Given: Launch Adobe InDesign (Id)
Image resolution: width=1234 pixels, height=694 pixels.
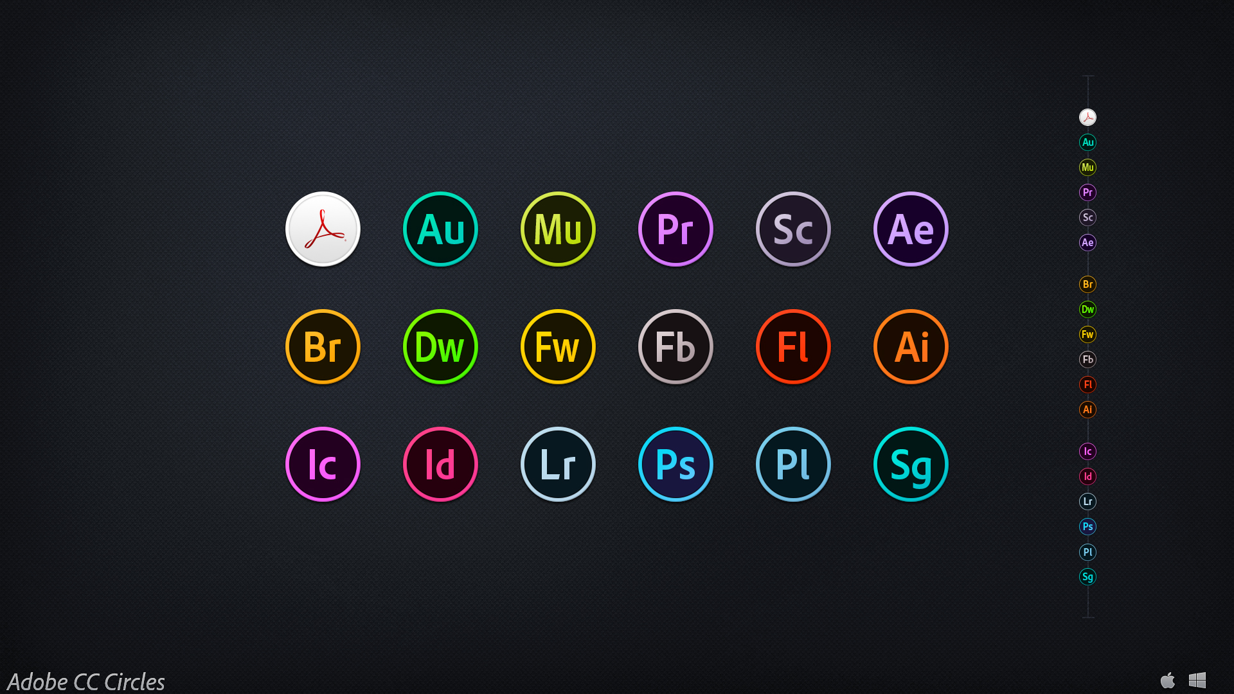Looking at the screenshot, I should click(x=440, y=463).
